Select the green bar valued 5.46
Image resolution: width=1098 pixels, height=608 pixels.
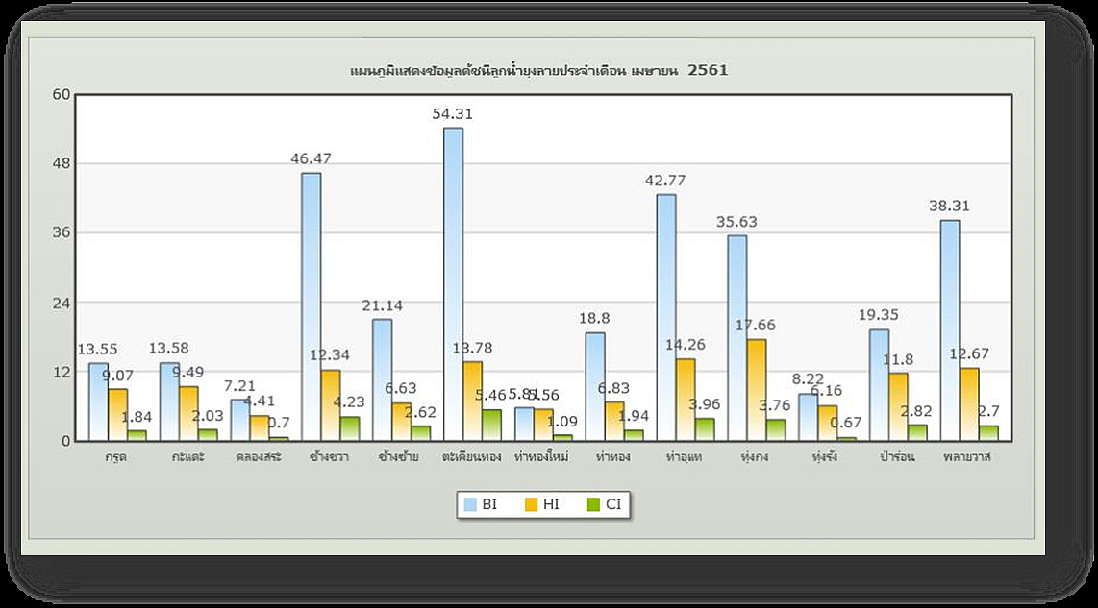click(491, 425)
